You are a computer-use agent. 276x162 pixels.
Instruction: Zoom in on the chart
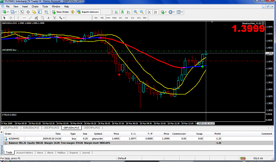tap(136, 12)
